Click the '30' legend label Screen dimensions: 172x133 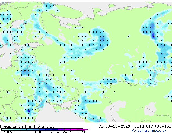pyautogui.click(x=59, y=132)
